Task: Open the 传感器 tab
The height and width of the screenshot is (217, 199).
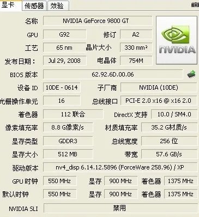Action: pos(34,6)
